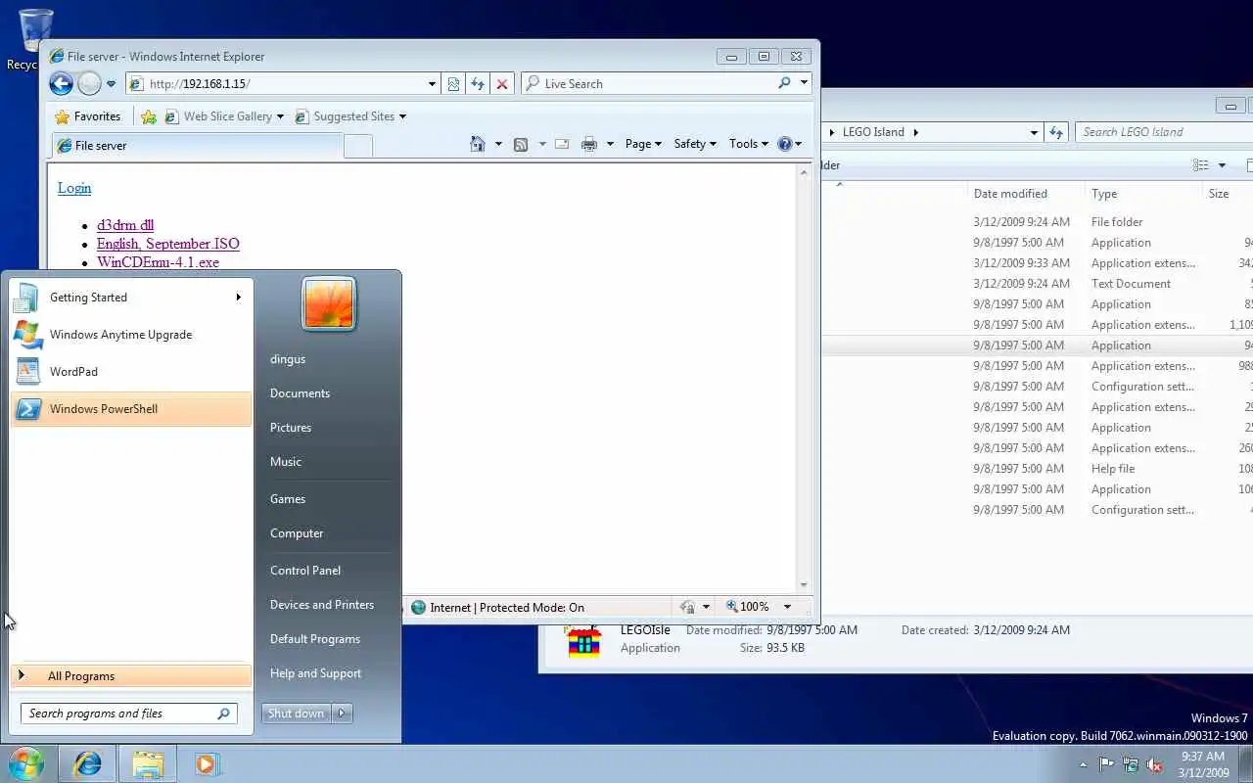This screenshot has height=783, width=1253.
Task: Click the Start orb on taskbar
Action: (25, 763)
